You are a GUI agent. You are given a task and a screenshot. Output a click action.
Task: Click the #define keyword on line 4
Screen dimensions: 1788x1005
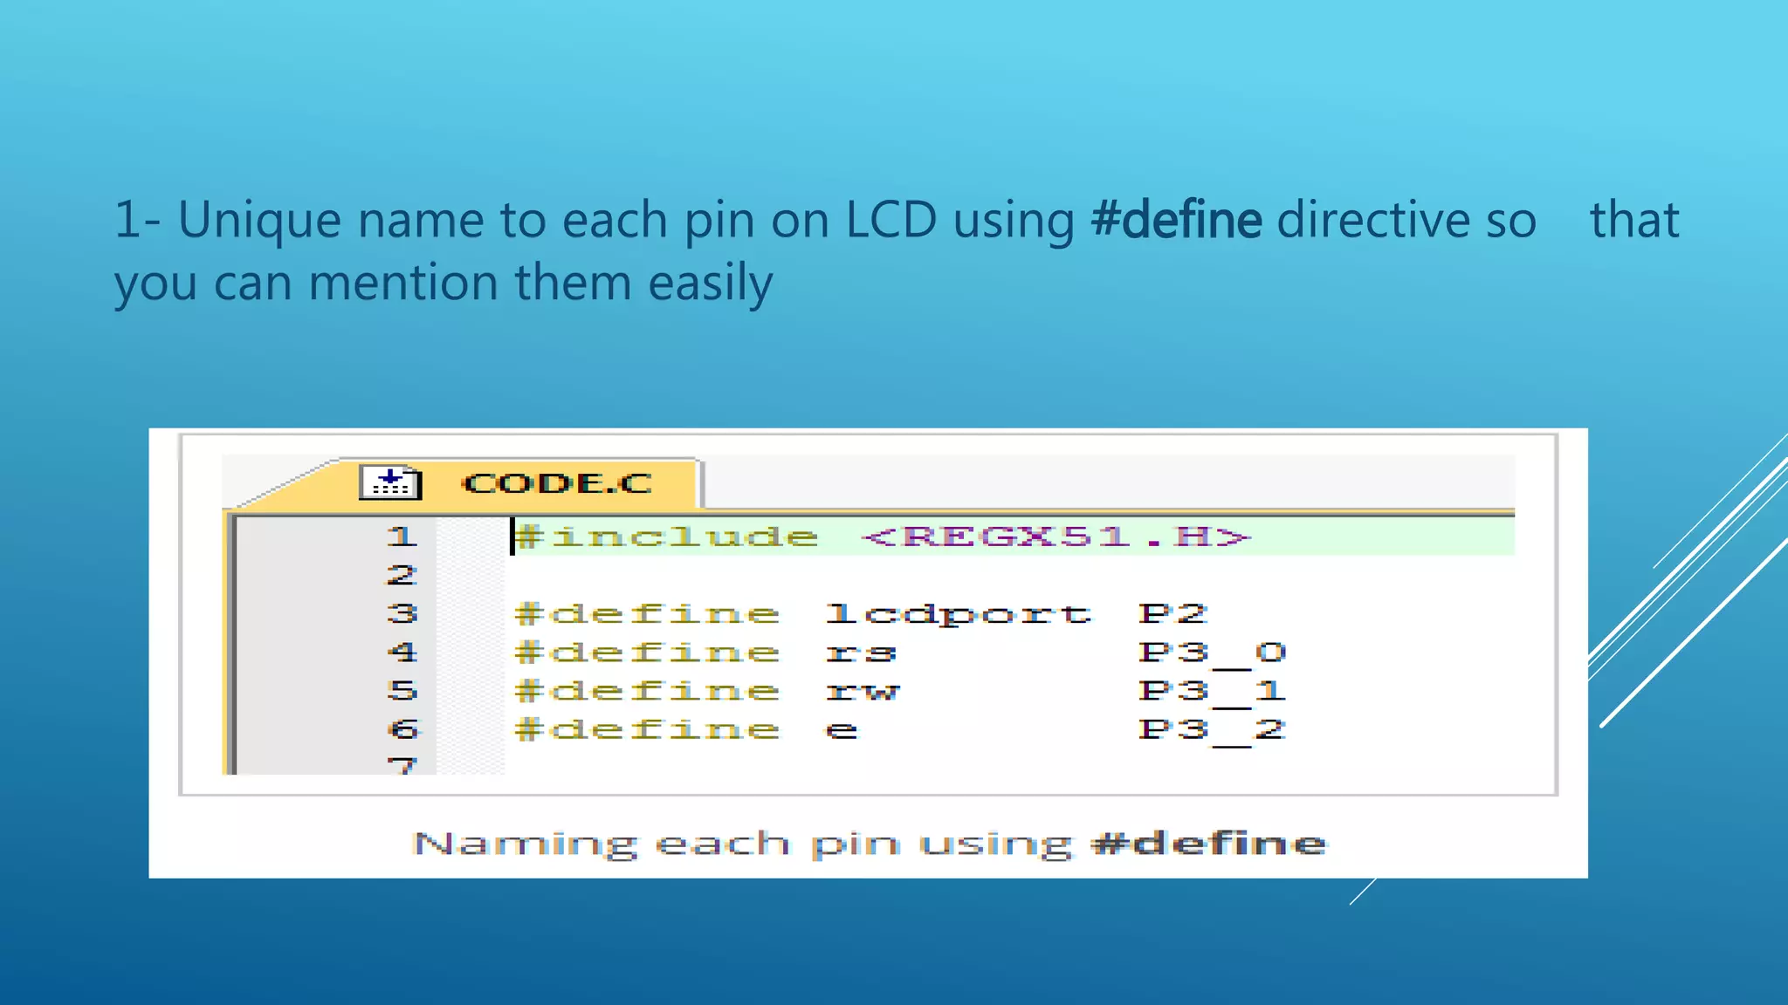click(x=647, y=653)
